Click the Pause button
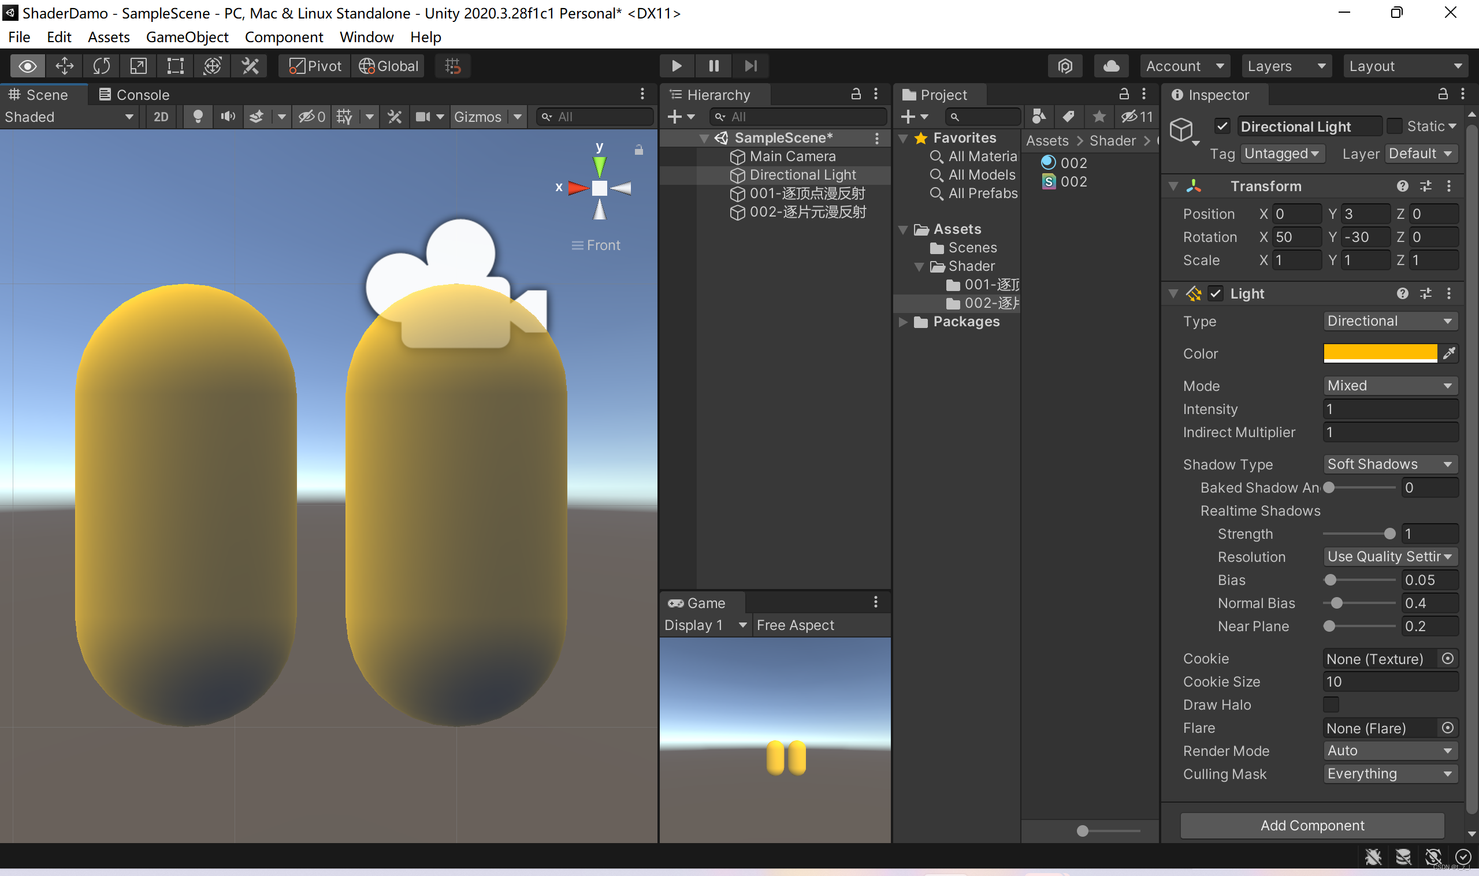 point(714,66)
